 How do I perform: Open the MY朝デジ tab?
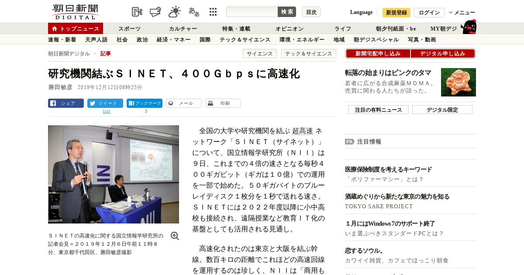[444, 29]
